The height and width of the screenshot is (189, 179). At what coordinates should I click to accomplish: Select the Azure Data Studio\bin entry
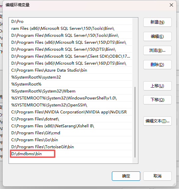(x=71, y=70)
